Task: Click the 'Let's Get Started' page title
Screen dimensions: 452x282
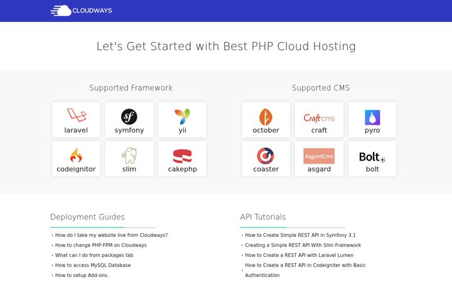Action: coord(226,46)
